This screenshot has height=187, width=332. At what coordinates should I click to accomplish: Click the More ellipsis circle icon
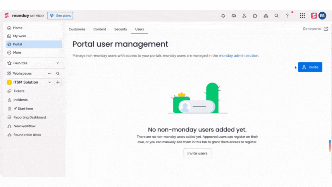(x=9, y=53)
